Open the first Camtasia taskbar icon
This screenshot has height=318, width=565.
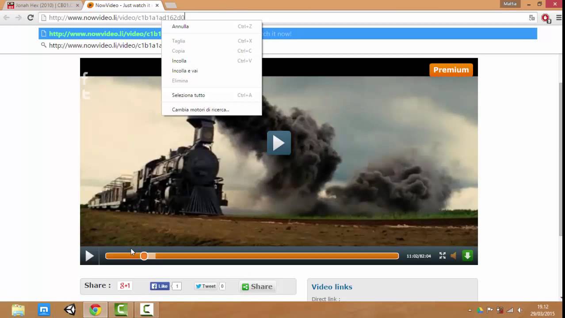tap(121, 310)
